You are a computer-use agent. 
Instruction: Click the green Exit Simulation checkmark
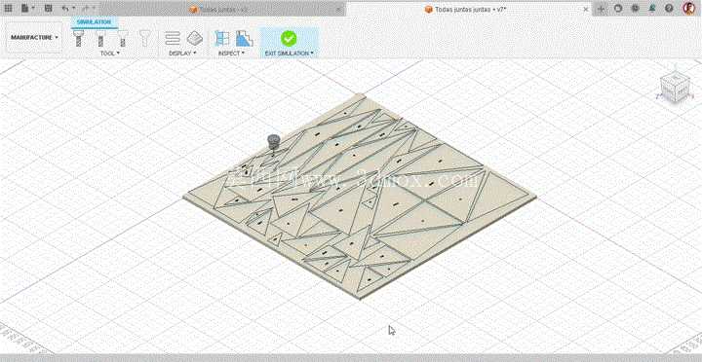click(x=289, y=38)
